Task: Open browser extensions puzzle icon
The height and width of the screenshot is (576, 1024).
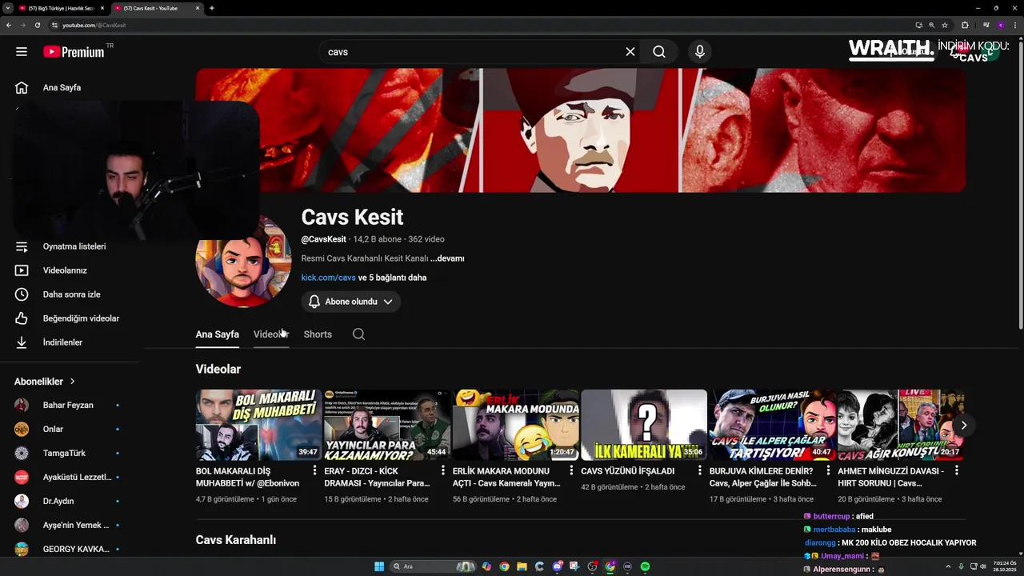Action: (x=965, y=25)
